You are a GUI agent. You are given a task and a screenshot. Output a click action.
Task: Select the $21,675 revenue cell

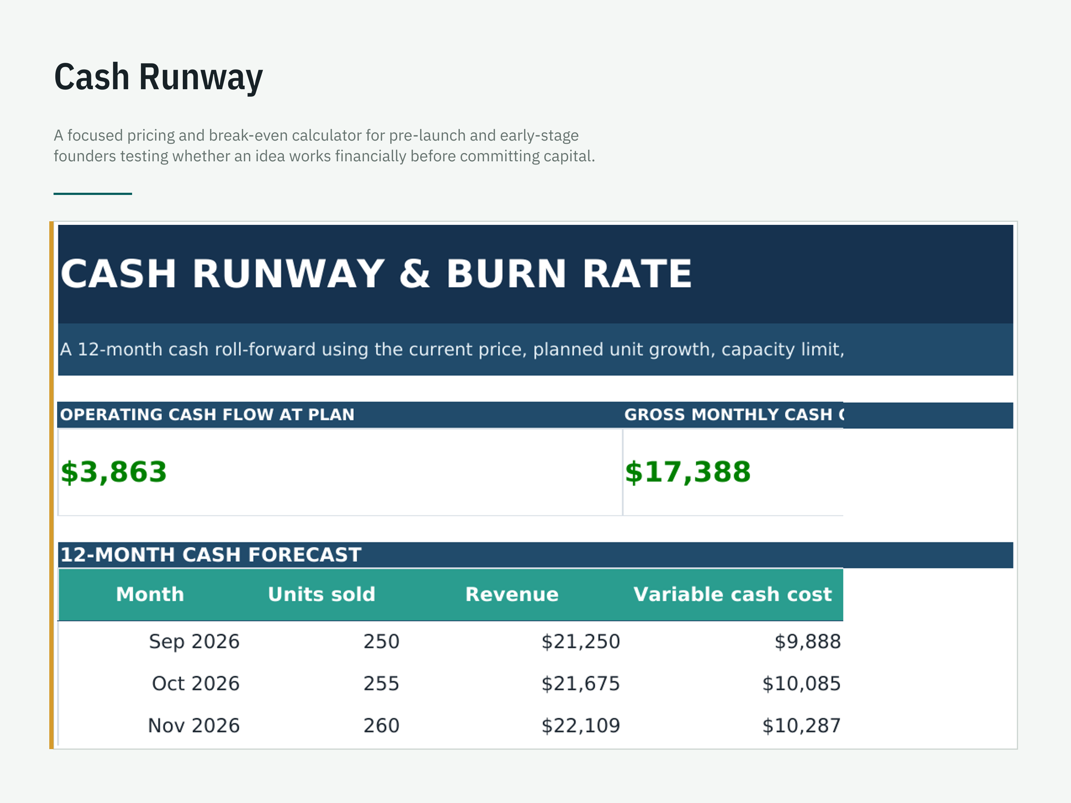(x=580, y=684)
